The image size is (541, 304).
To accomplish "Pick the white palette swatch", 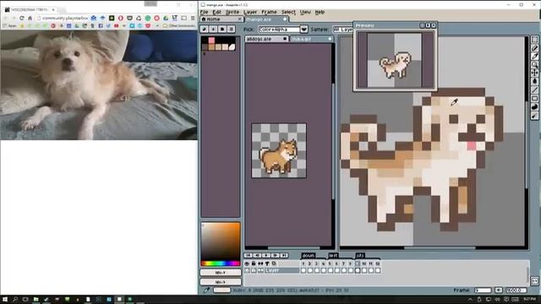I will (x=232, y=47).
